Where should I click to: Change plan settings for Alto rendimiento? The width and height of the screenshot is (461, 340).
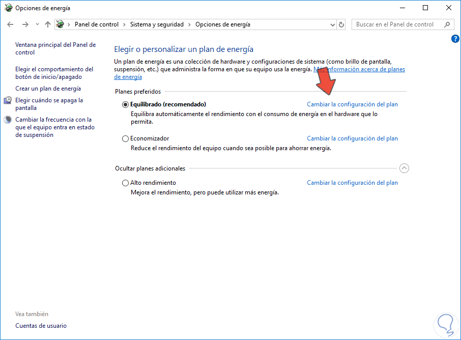(352, 183)
